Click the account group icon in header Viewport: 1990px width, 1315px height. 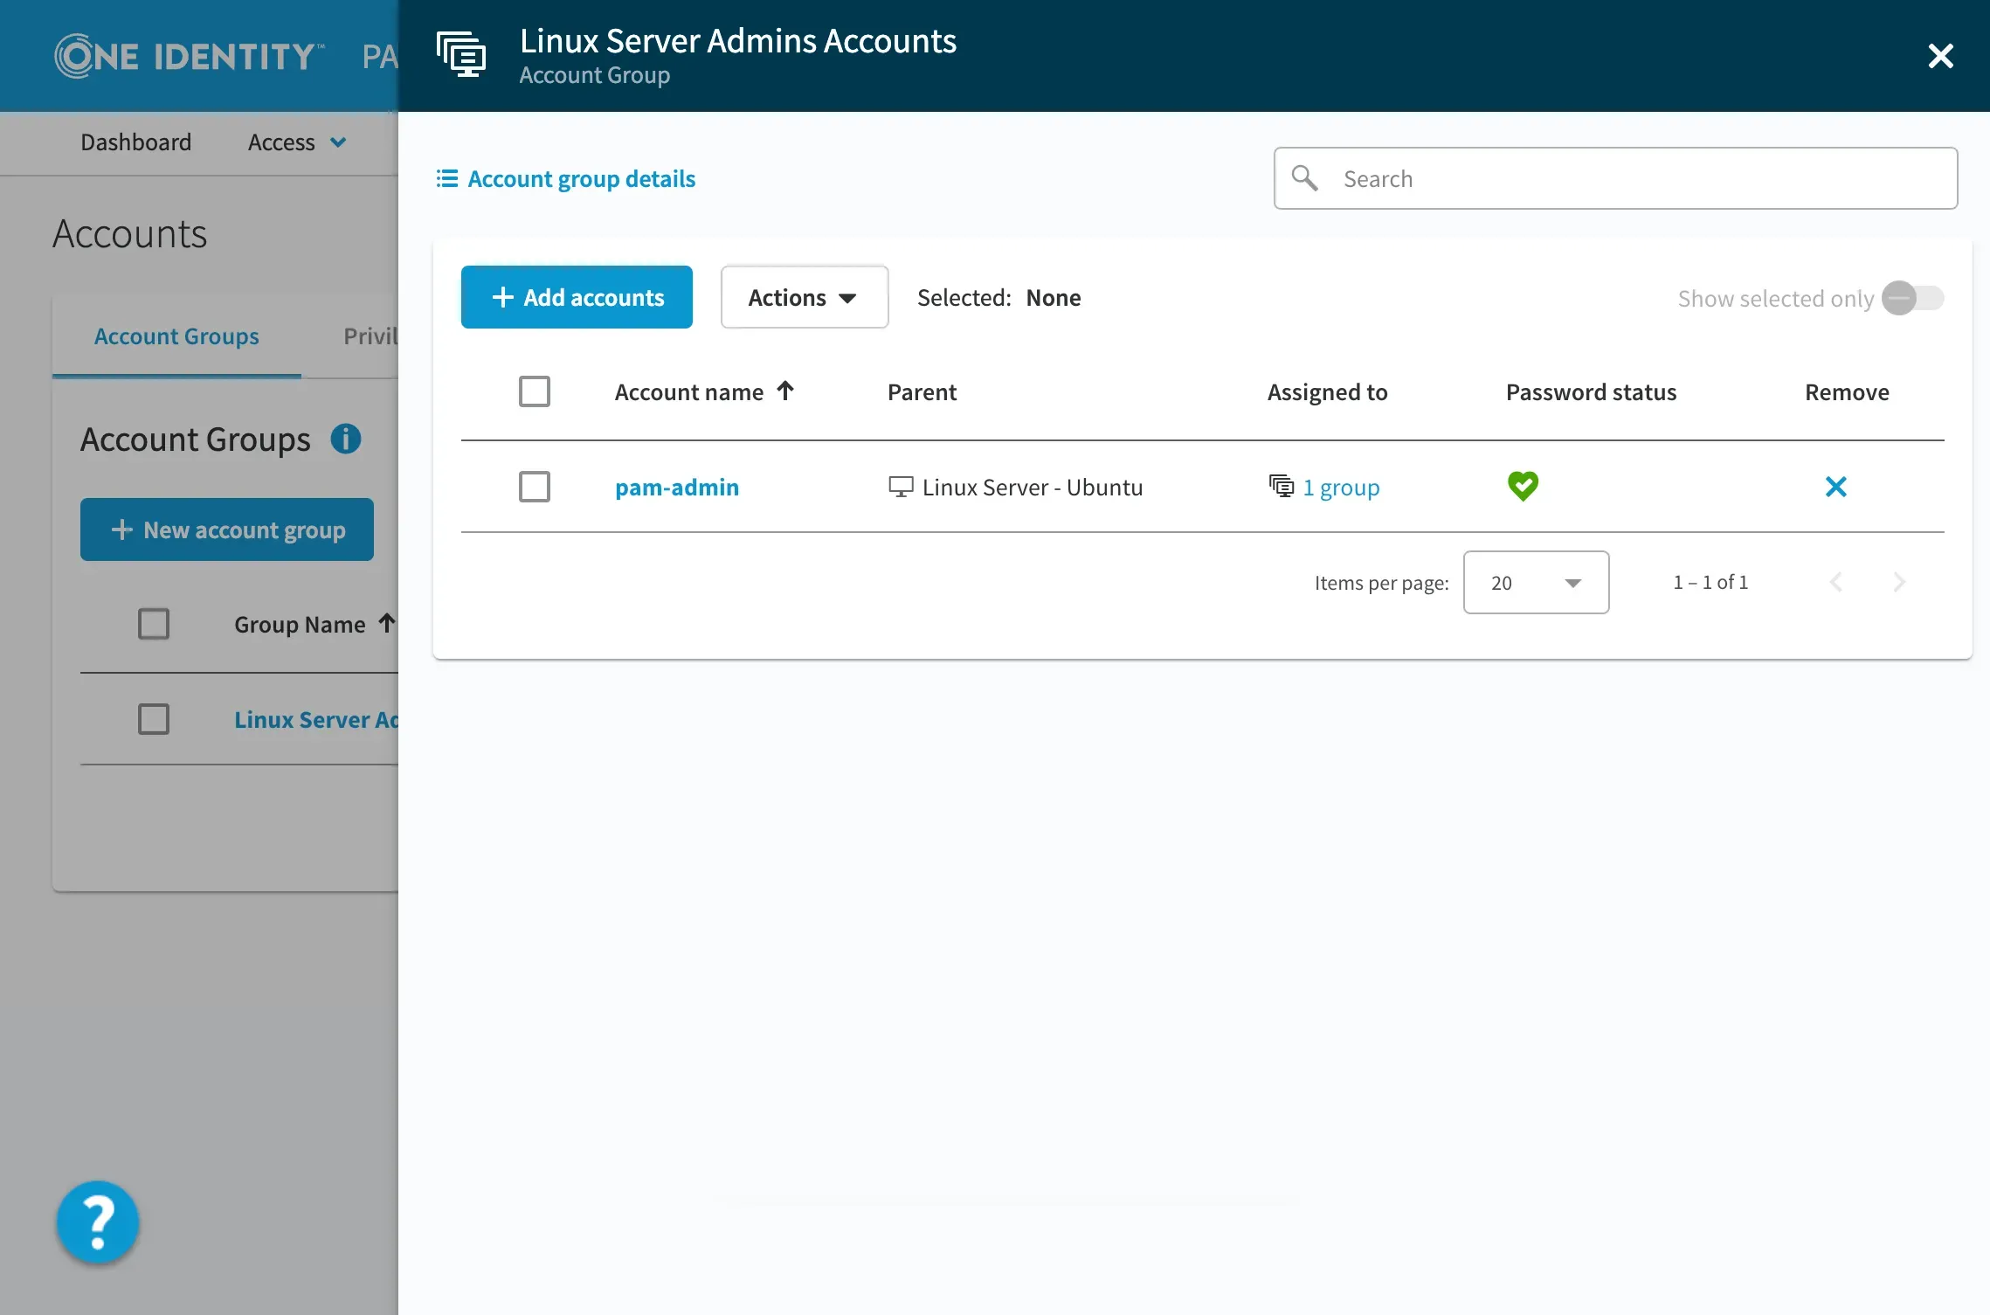461,55
